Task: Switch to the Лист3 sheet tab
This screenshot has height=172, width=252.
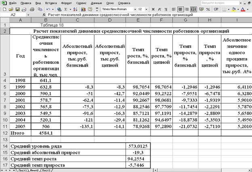Action: (x=46, y=170)
